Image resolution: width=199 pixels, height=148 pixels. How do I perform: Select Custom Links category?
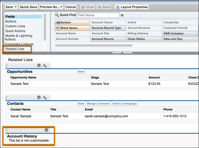point(15,26)
